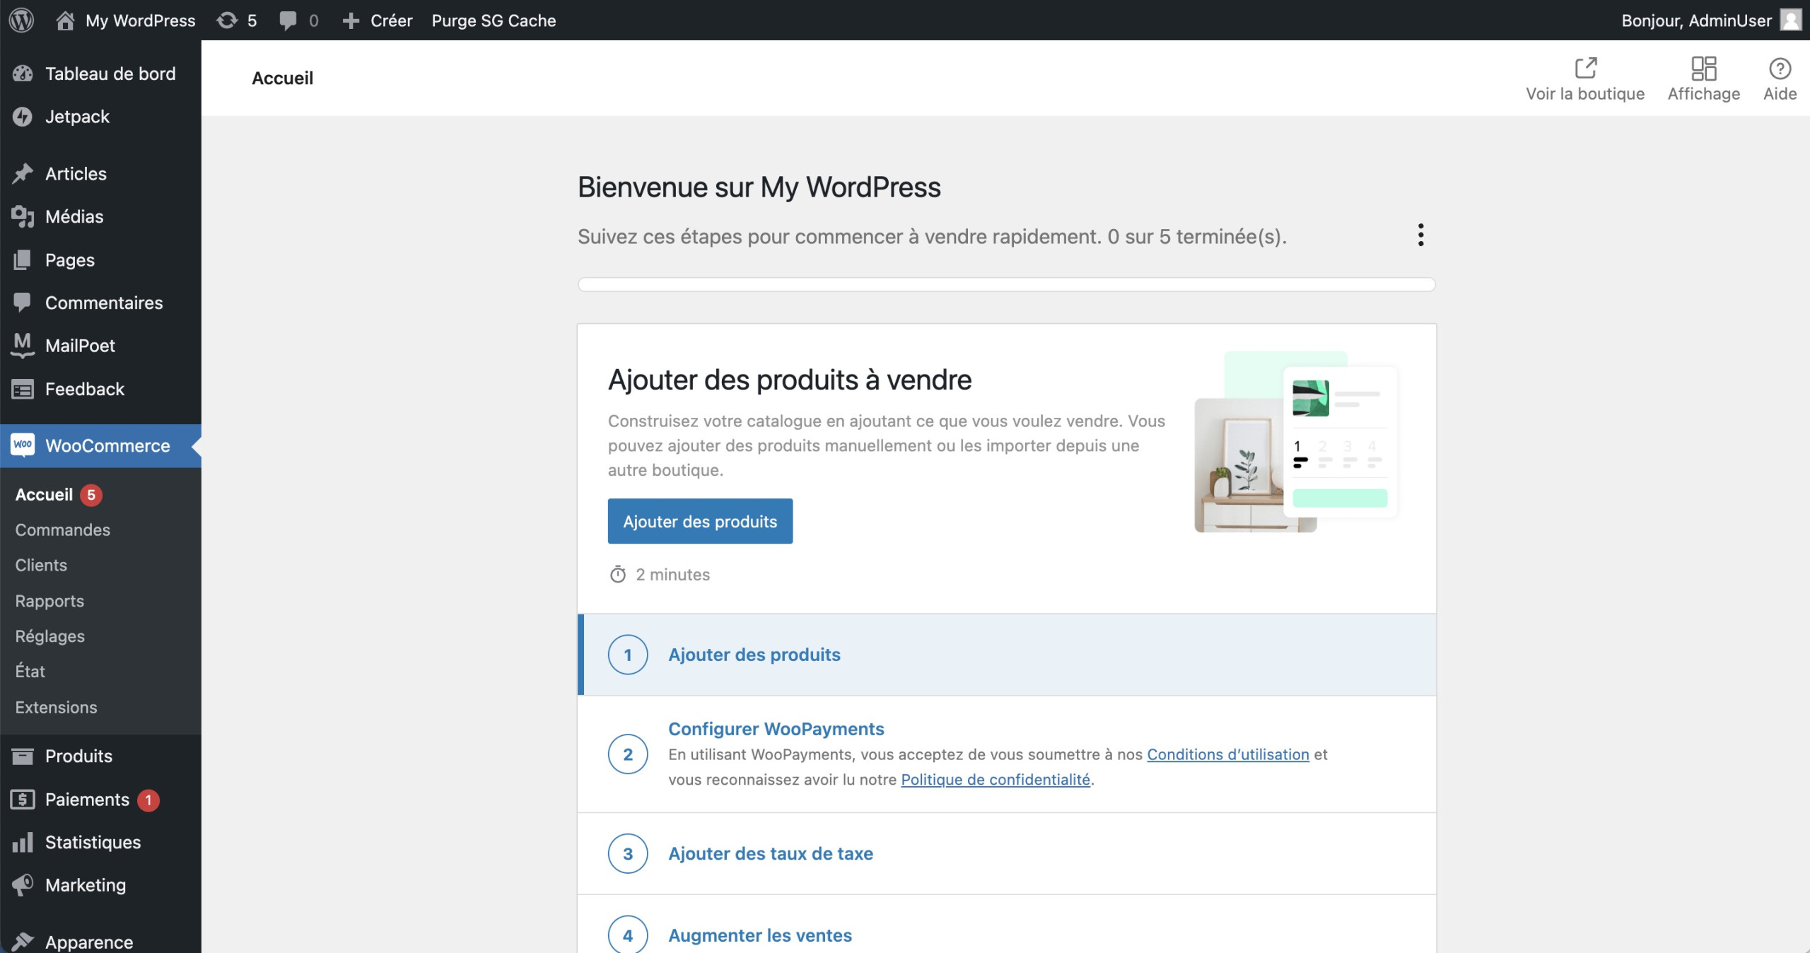Select Accueil in WooCommerce submenu
The height and width of the screenshot is (953, 1810).
(44, 494)
